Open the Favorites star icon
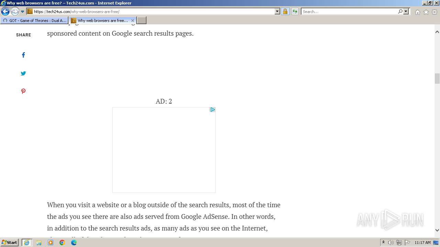The image size is (440, 247). coord(426,12)
